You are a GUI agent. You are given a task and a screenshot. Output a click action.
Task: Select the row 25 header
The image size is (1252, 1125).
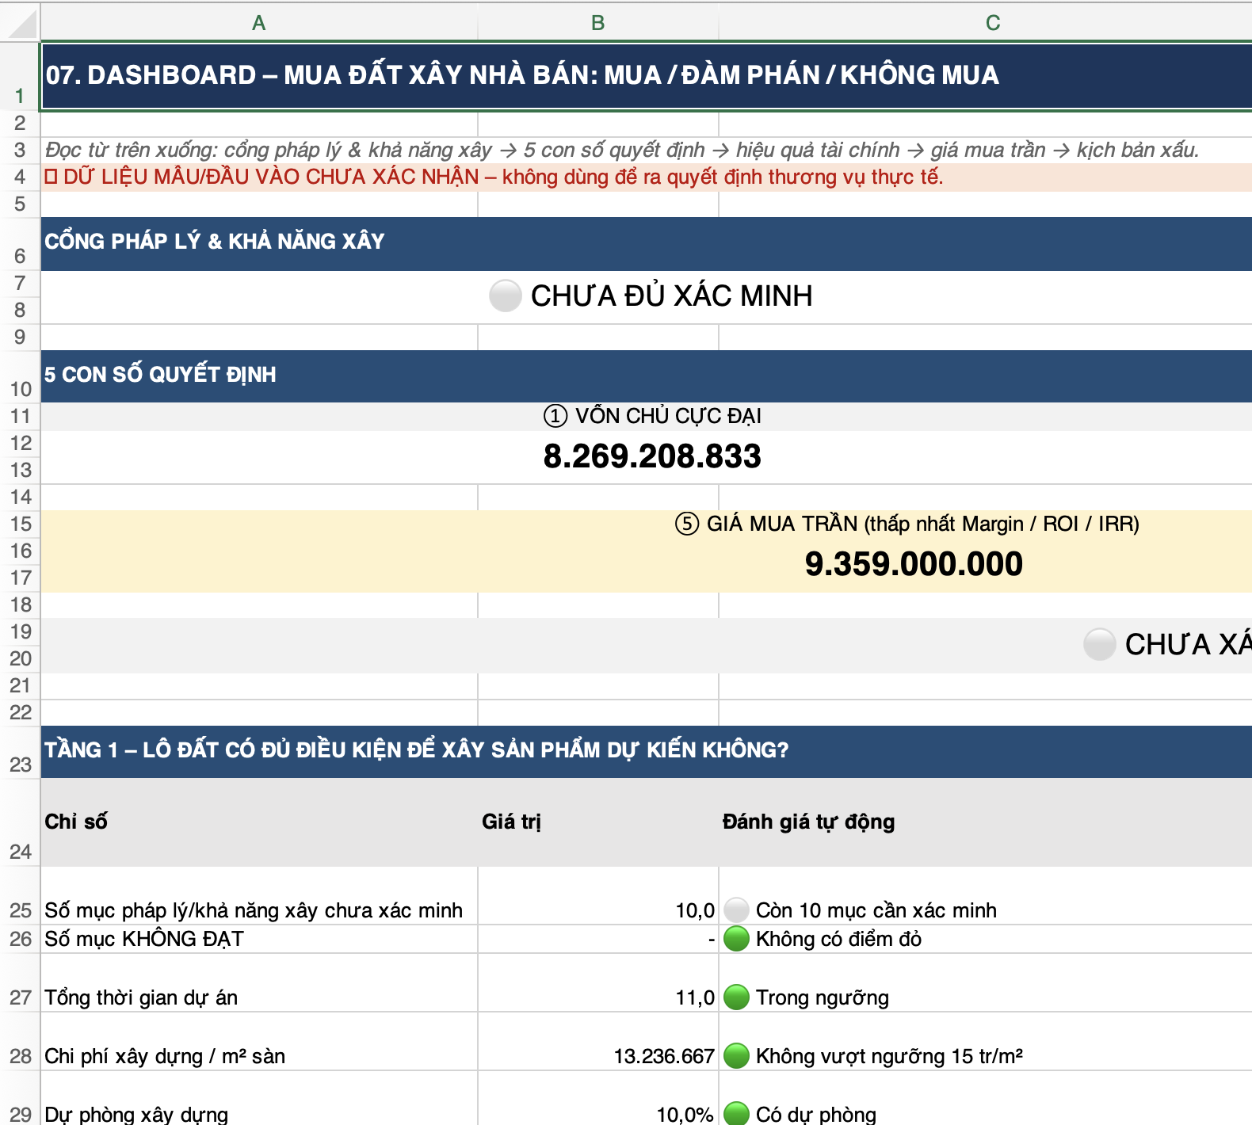pos(20,896)
